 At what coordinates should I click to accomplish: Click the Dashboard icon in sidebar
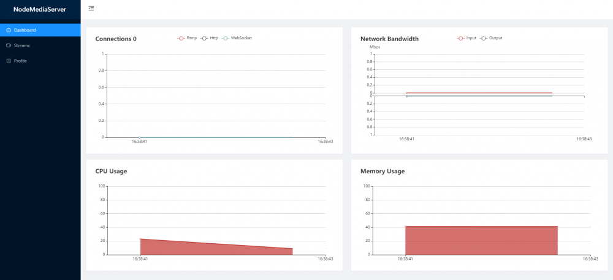[x=8, y=30]
